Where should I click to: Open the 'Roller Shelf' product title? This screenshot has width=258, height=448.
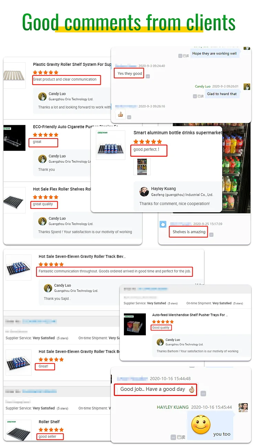(49, 422)
